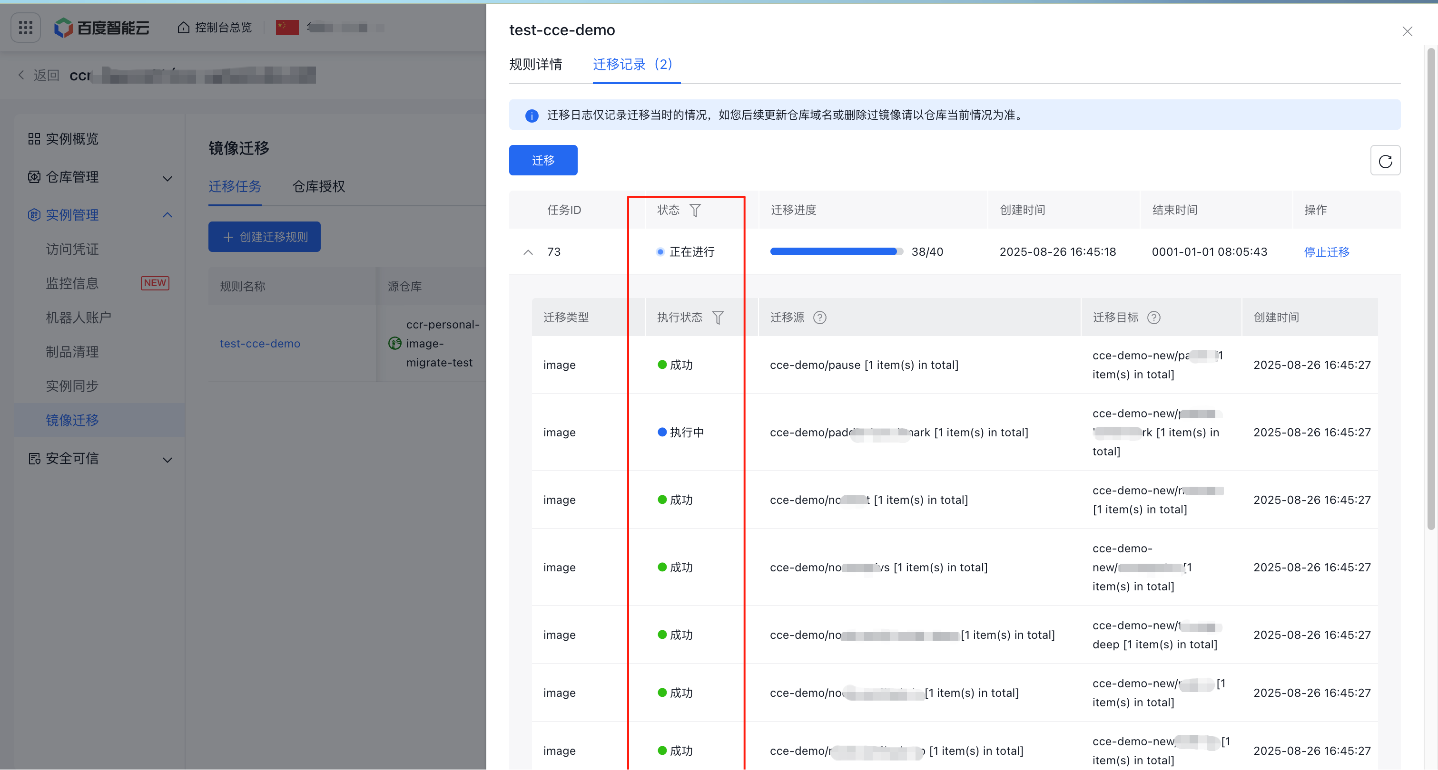Open 监控信息 in sidebar
The width and height of the screenshot is (1438, 770).
pos(72,283)
